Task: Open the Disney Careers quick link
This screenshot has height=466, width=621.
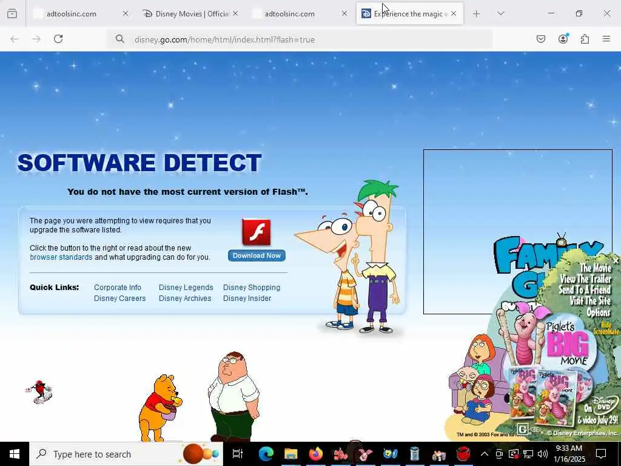Action: (119, 299)
